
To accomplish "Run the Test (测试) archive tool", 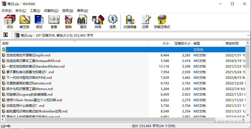I will tap(39, 22).
